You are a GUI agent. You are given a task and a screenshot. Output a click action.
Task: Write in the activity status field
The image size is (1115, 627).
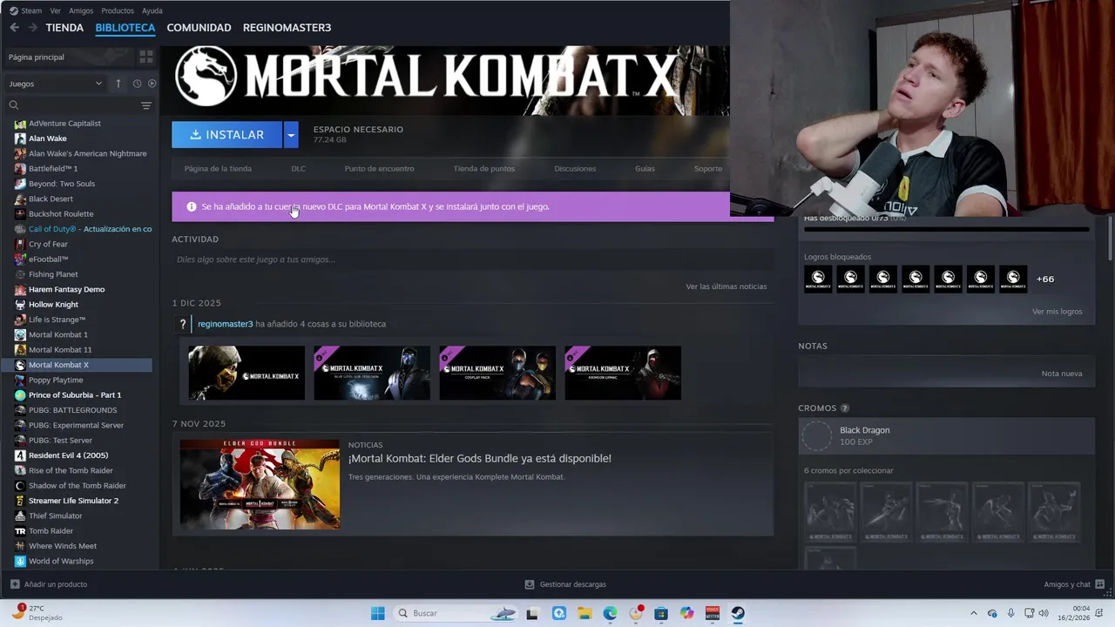pos(472,260)
